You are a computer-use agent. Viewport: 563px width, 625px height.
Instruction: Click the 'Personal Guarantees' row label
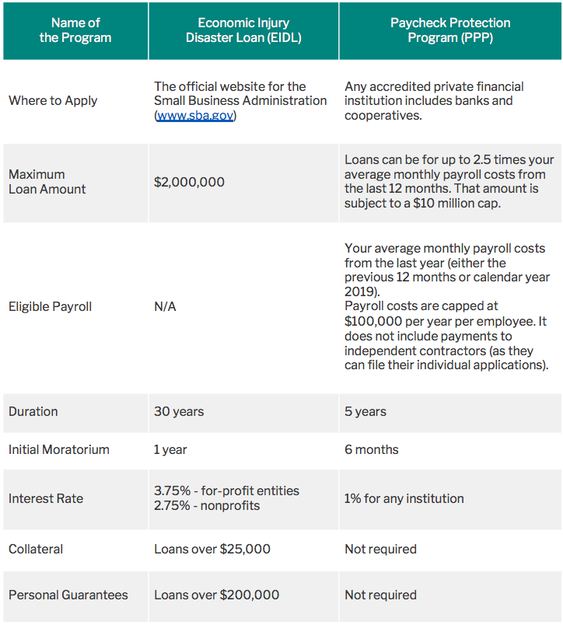pos(68,595)
